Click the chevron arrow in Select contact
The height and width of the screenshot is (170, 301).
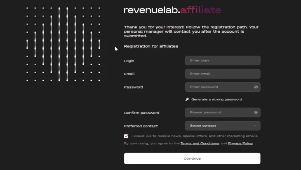(x=255, y=126)
